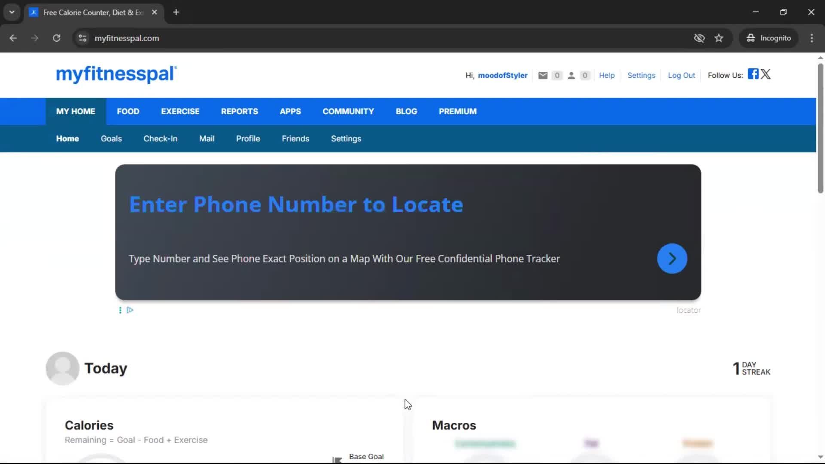Select the Check-In sub-navigation item

[x=160, y=139]
